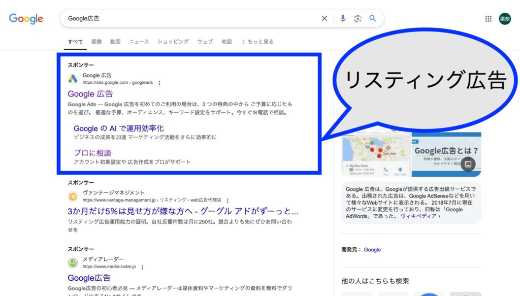The image size is (520, 296).
Task: Open the Google developer link after 開発元
Action: coord(372,250)
